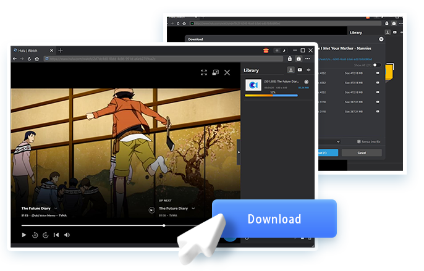Viewport: 424px width, 271px height.
Task: Switch player to picture-in-picture mode
Action: (x=216, y=72)
